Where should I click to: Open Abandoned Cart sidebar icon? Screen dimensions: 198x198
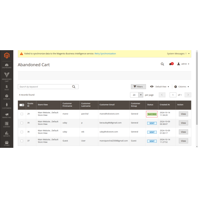pyautogui.click(x=7, y=76)
